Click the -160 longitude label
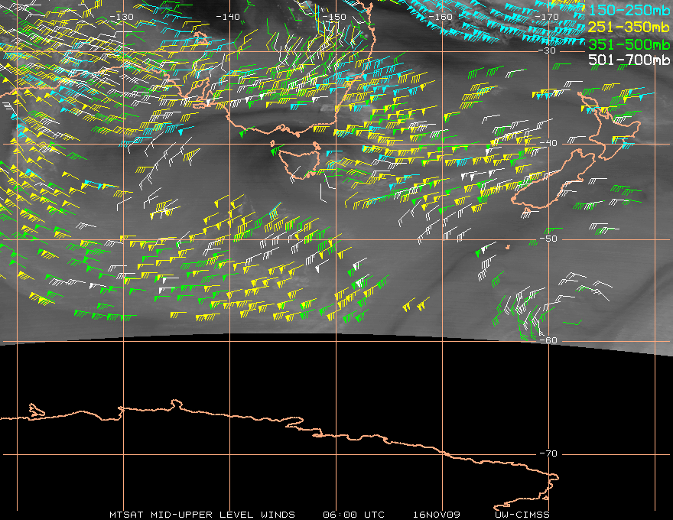Viewport: 673px width, 520px height. tap(441, 17)
